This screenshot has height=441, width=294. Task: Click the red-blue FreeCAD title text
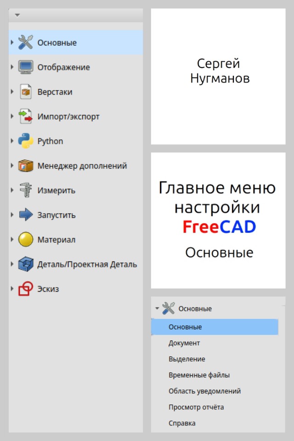pyautogui.click(x=219, y=226)
